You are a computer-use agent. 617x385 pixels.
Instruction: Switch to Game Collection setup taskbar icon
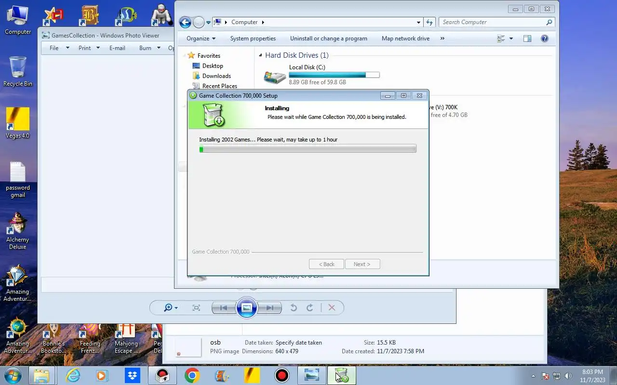(342, 375)
